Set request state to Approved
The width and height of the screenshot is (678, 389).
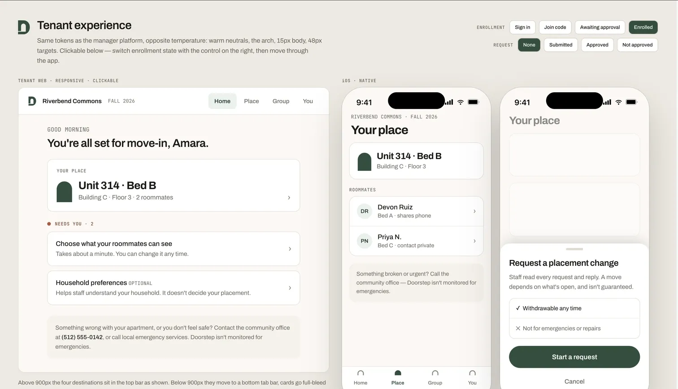pos(597,45)
